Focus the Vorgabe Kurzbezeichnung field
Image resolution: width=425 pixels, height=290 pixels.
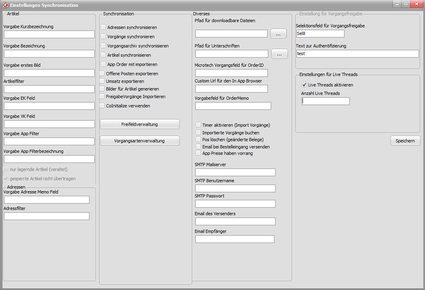(49, 35)
